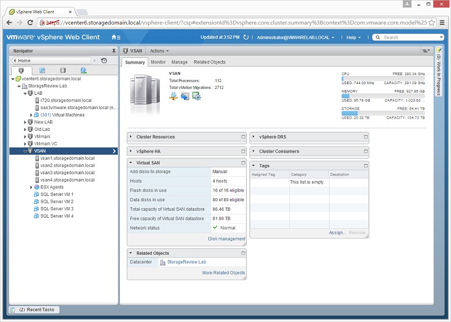Expand the VMmark VC cluster node

point(25,144)
